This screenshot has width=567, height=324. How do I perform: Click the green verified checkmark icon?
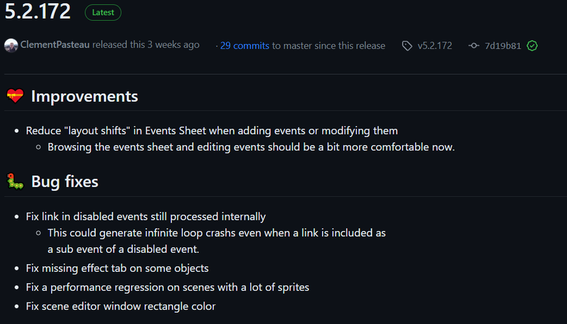[532, 46]
